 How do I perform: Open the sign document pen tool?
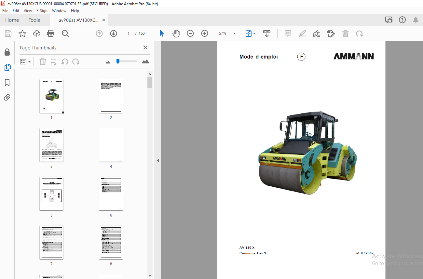click(316, 33)
